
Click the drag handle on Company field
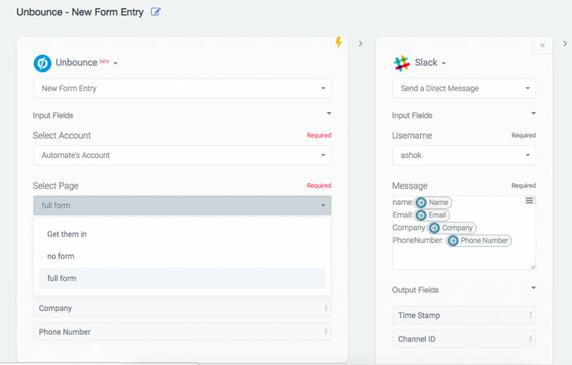click(326, 308)
